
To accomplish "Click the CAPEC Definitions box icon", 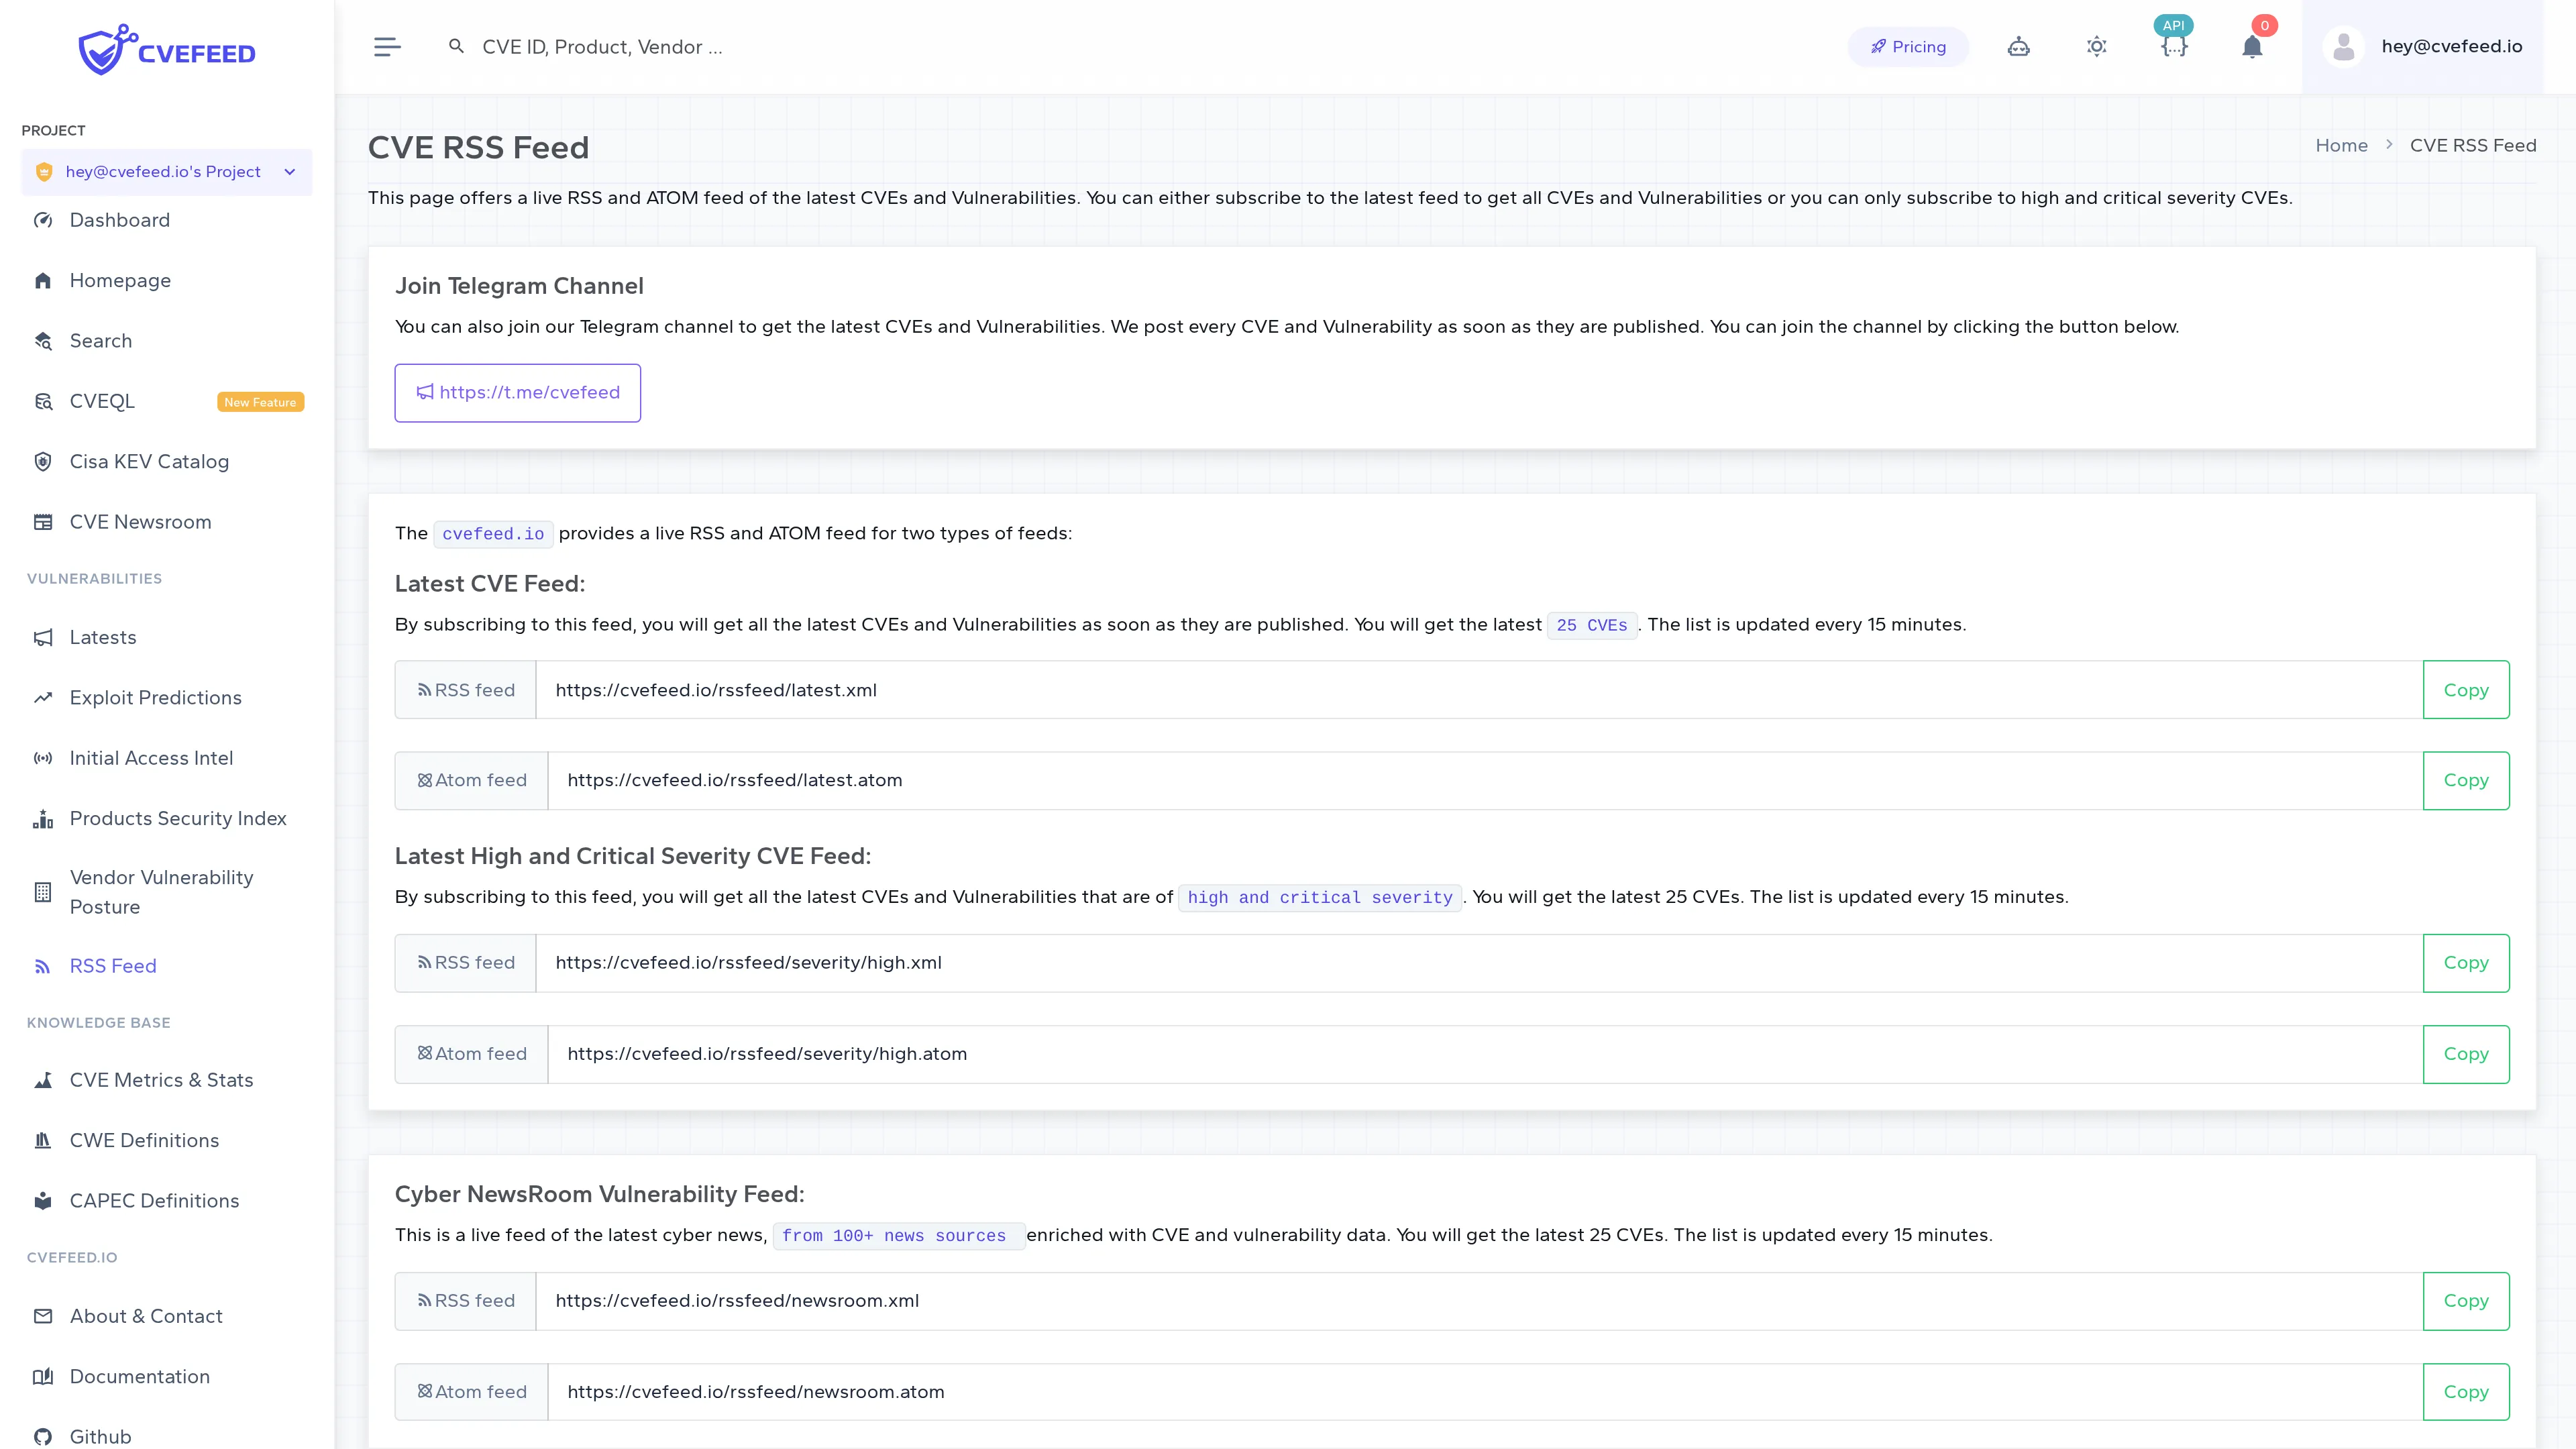I will click(43, 1201).
